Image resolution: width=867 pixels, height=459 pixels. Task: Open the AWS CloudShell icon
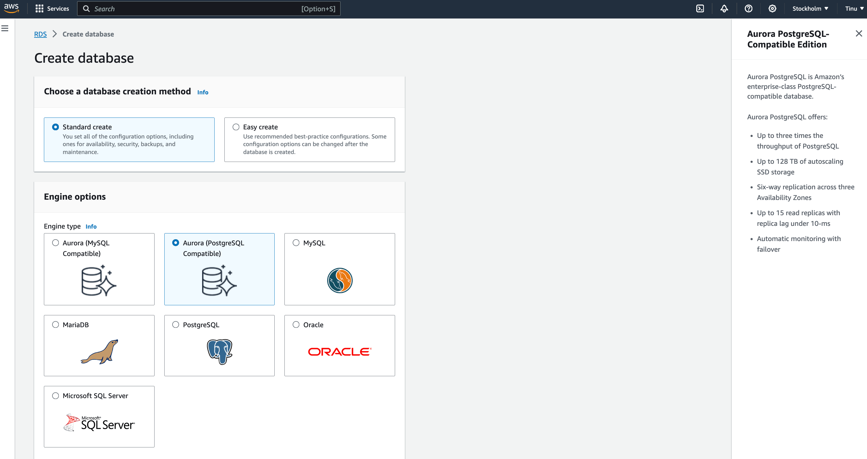coord(700,9)
